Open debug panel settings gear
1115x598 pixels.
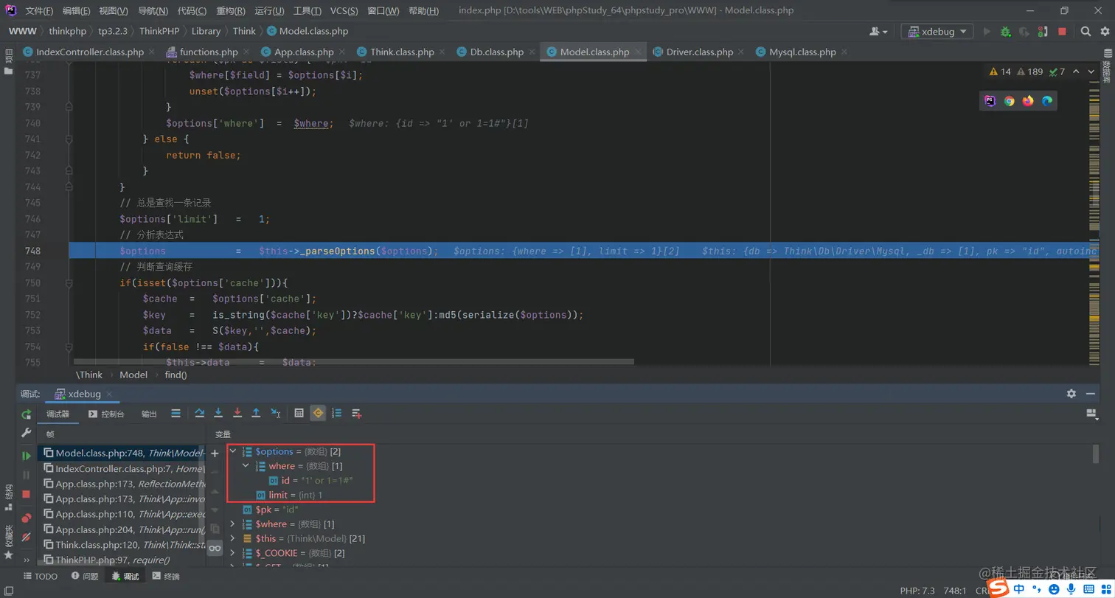pos(1071,394)
